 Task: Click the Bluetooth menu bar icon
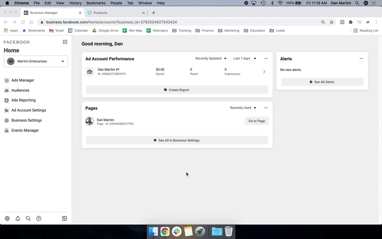pyautogui.click(x=272, y=3)
